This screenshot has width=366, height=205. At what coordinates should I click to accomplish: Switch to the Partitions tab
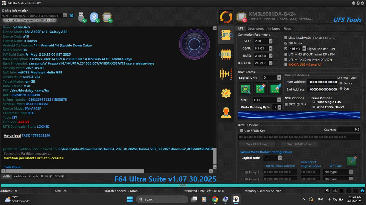[20, 176]
